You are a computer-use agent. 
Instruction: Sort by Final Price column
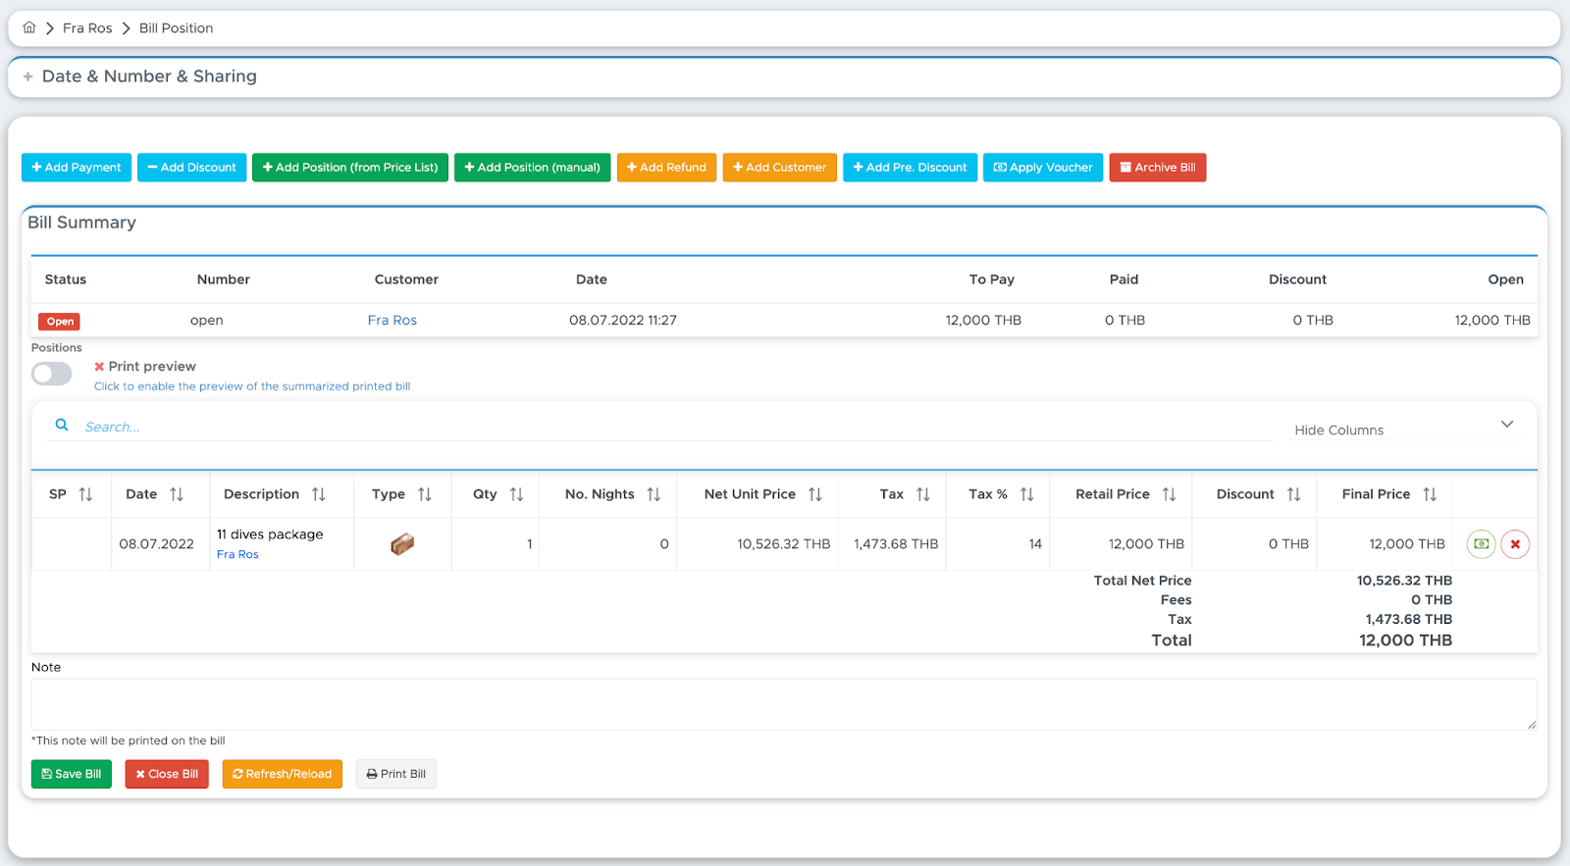click(x=1430, y=494)
